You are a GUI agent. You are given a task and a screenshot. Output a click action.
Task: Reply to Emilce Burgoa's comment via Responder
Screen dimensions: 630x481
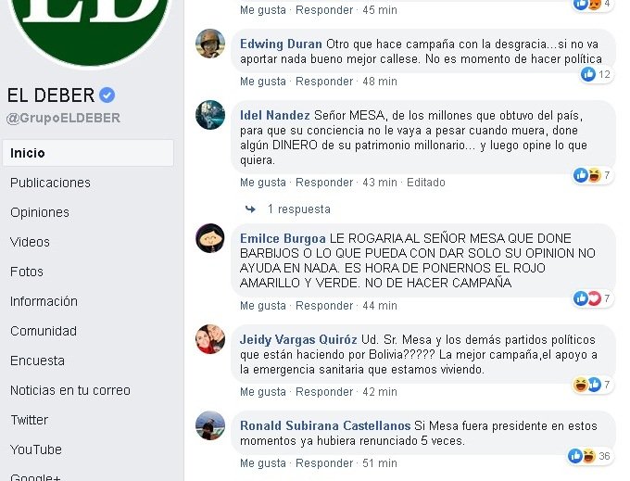point(324,306)
